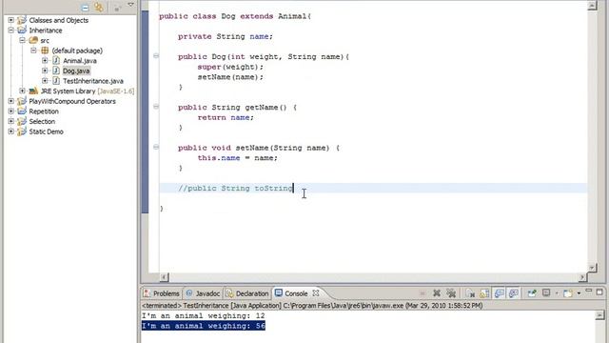Open the Open Console dropdown arrow

tap(580, 293)
